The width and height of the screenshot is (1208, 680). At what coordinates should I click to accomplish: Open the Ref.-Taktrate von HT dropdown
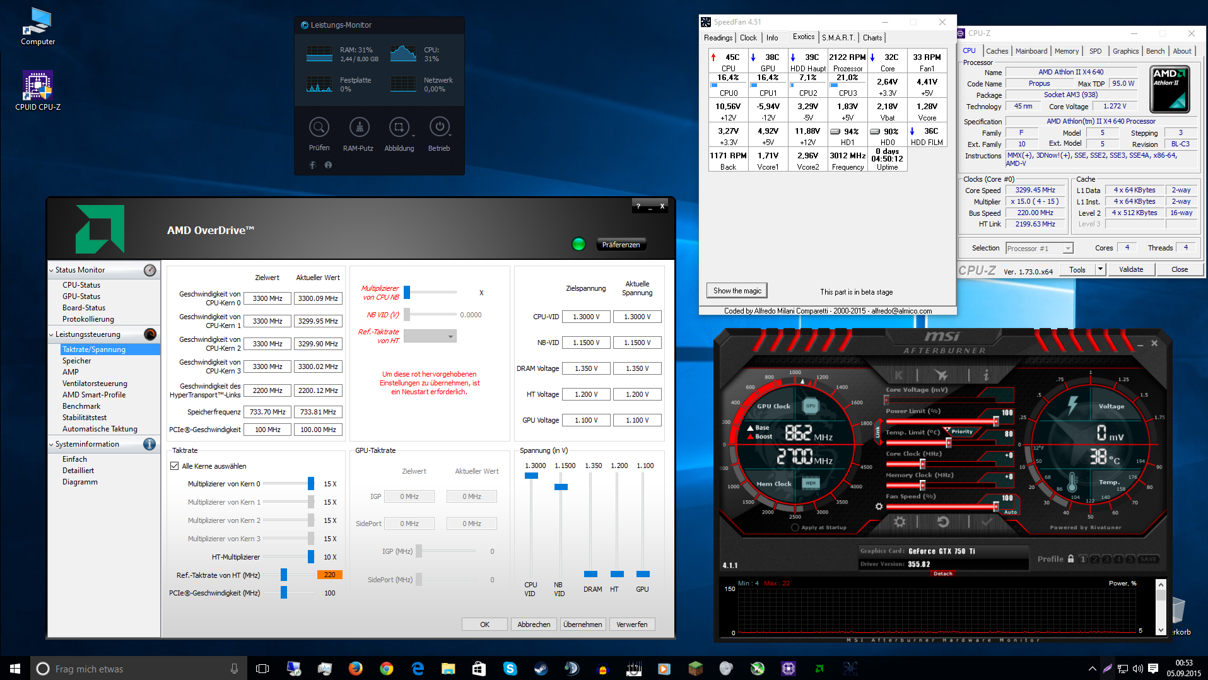(430, 336)
